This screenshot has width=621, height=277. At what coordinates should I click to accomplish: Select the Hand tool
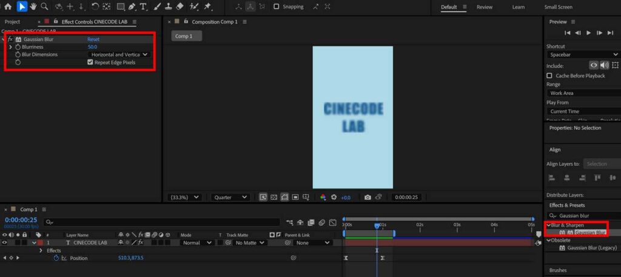pyautogui.click(x=33, y=6)
